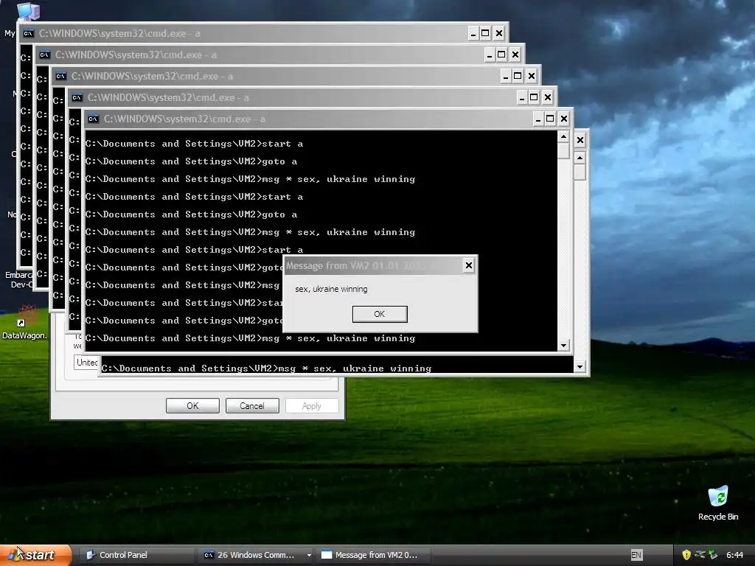Minimize the rearmost cmd.exe window
This screenshot has height=566, width=755.
(x=473, y=33)
